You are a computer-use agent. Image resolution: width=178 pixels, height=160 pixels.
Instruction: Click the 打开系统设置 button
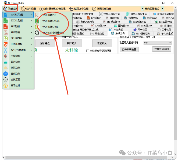(x=129, y=49)
